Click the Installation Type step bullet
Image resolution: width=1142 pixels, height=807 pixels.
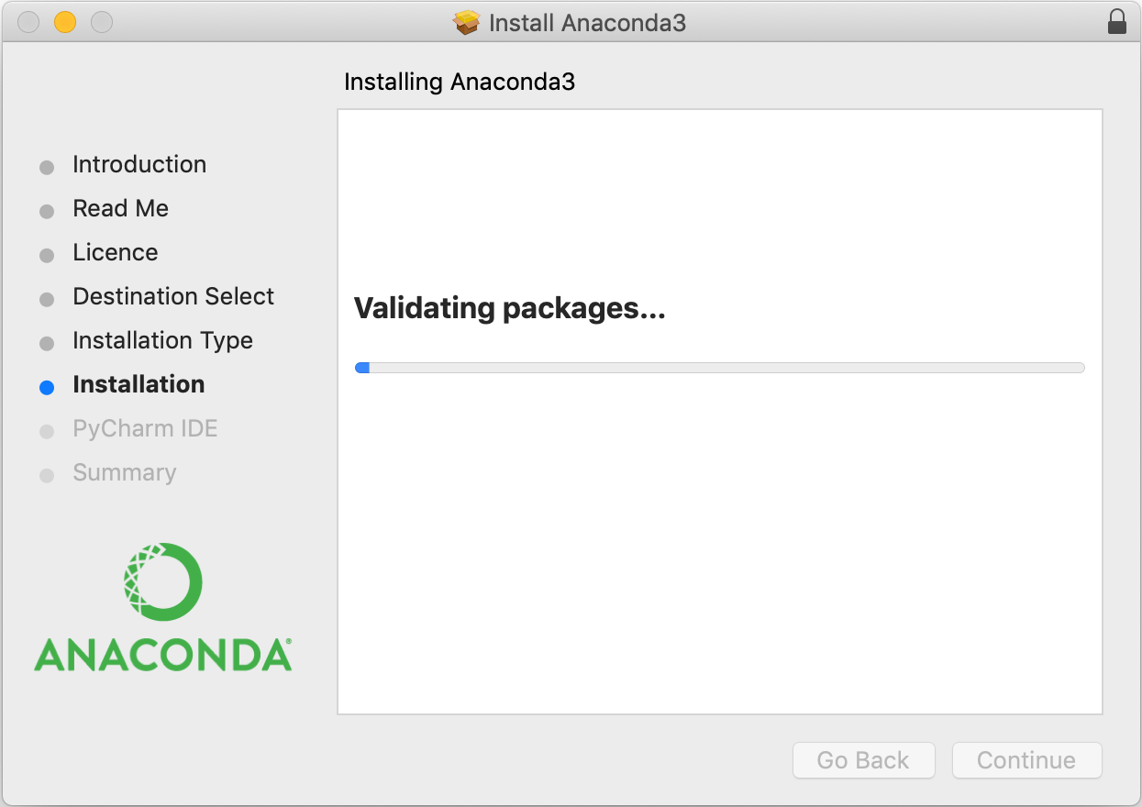click(x=47, y=343)
